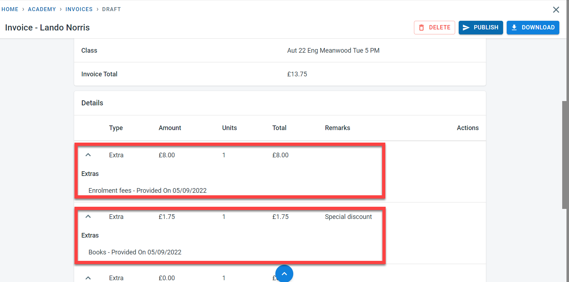Click the Total column header
Image resolution: width=569 pixels, height=282 pixels.
[279, 128]
